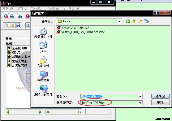
Task: Click the 取消 cancel button
Action: 160,102
